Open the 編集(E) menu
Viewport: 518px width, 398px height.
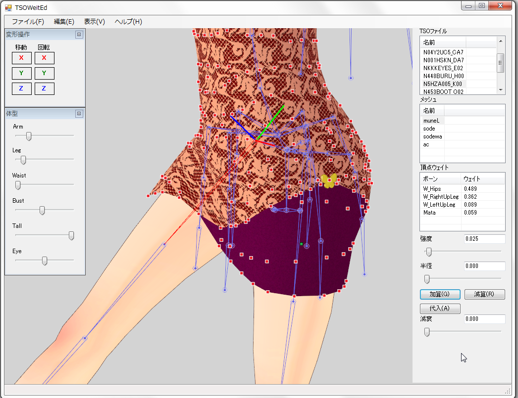pyautogui.click(x=64, y=22)
